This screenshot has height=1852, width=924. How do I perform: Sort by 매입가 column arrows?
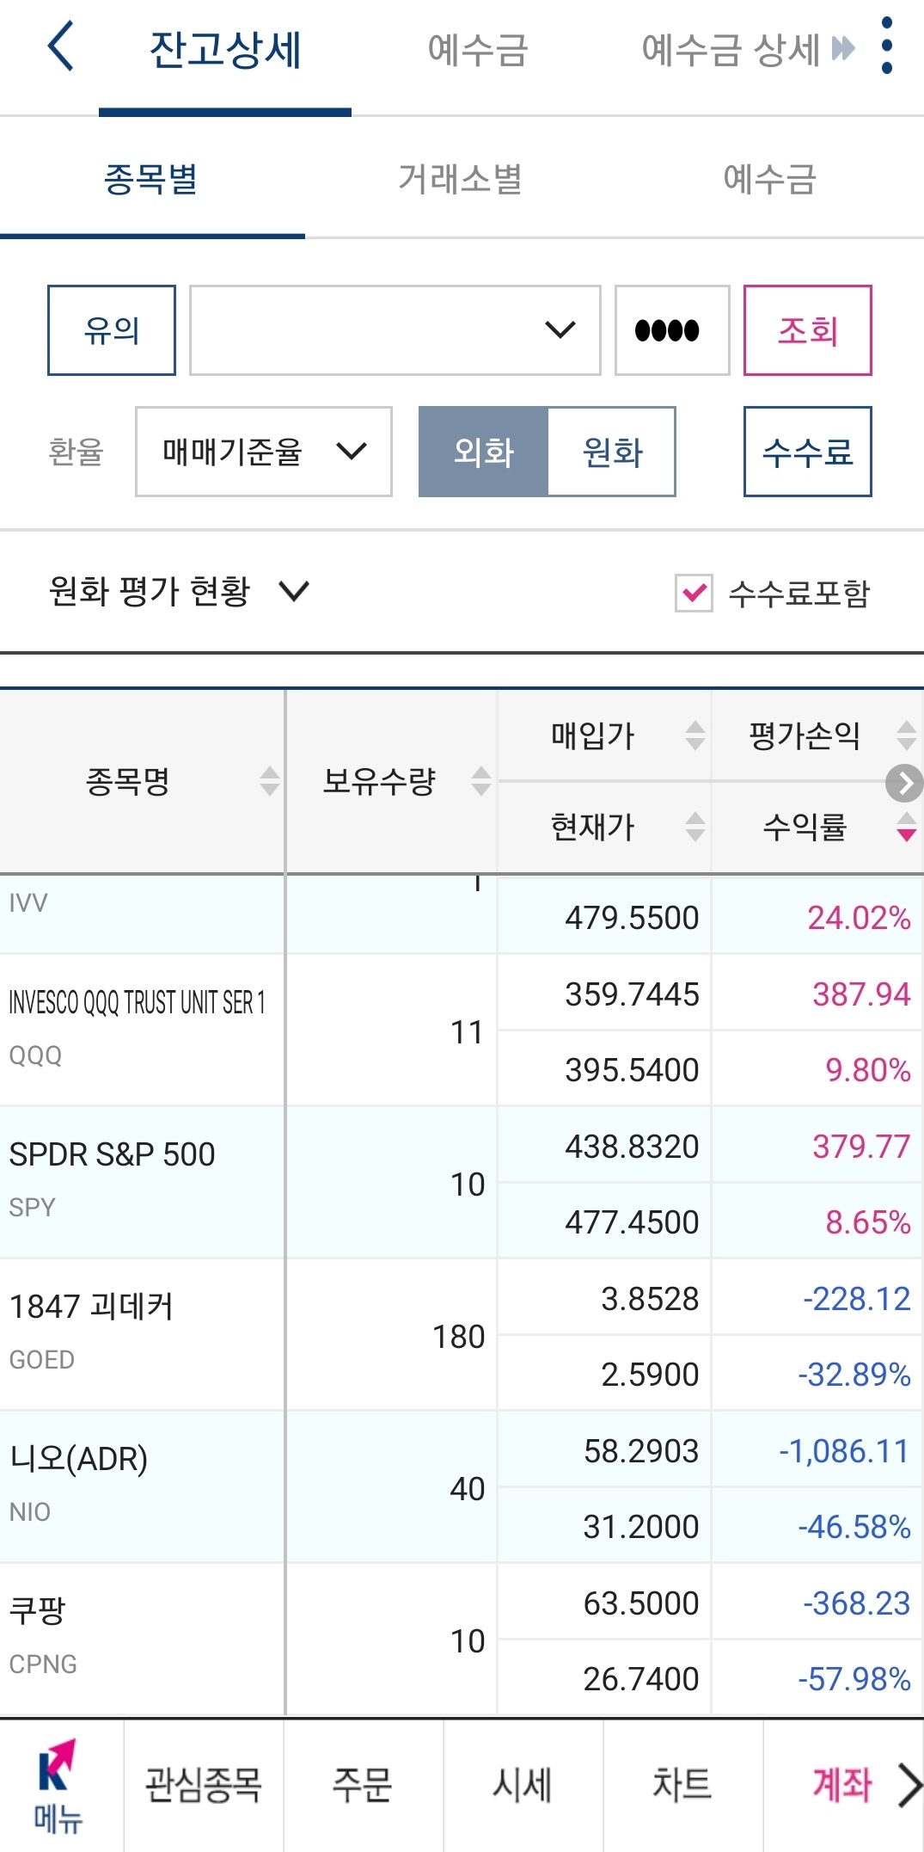pos(695,735)
